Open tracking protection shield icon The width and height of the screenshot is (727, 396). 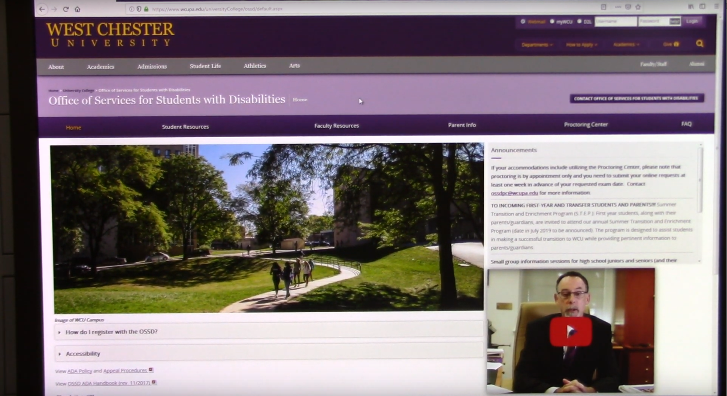(139, 9)
